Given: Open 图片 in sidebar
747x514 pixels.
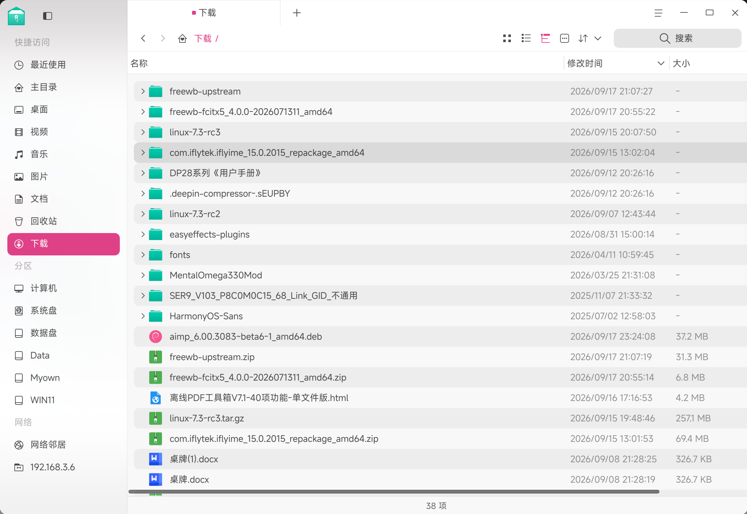Looking at the screenshot, I should pos(64,177).
